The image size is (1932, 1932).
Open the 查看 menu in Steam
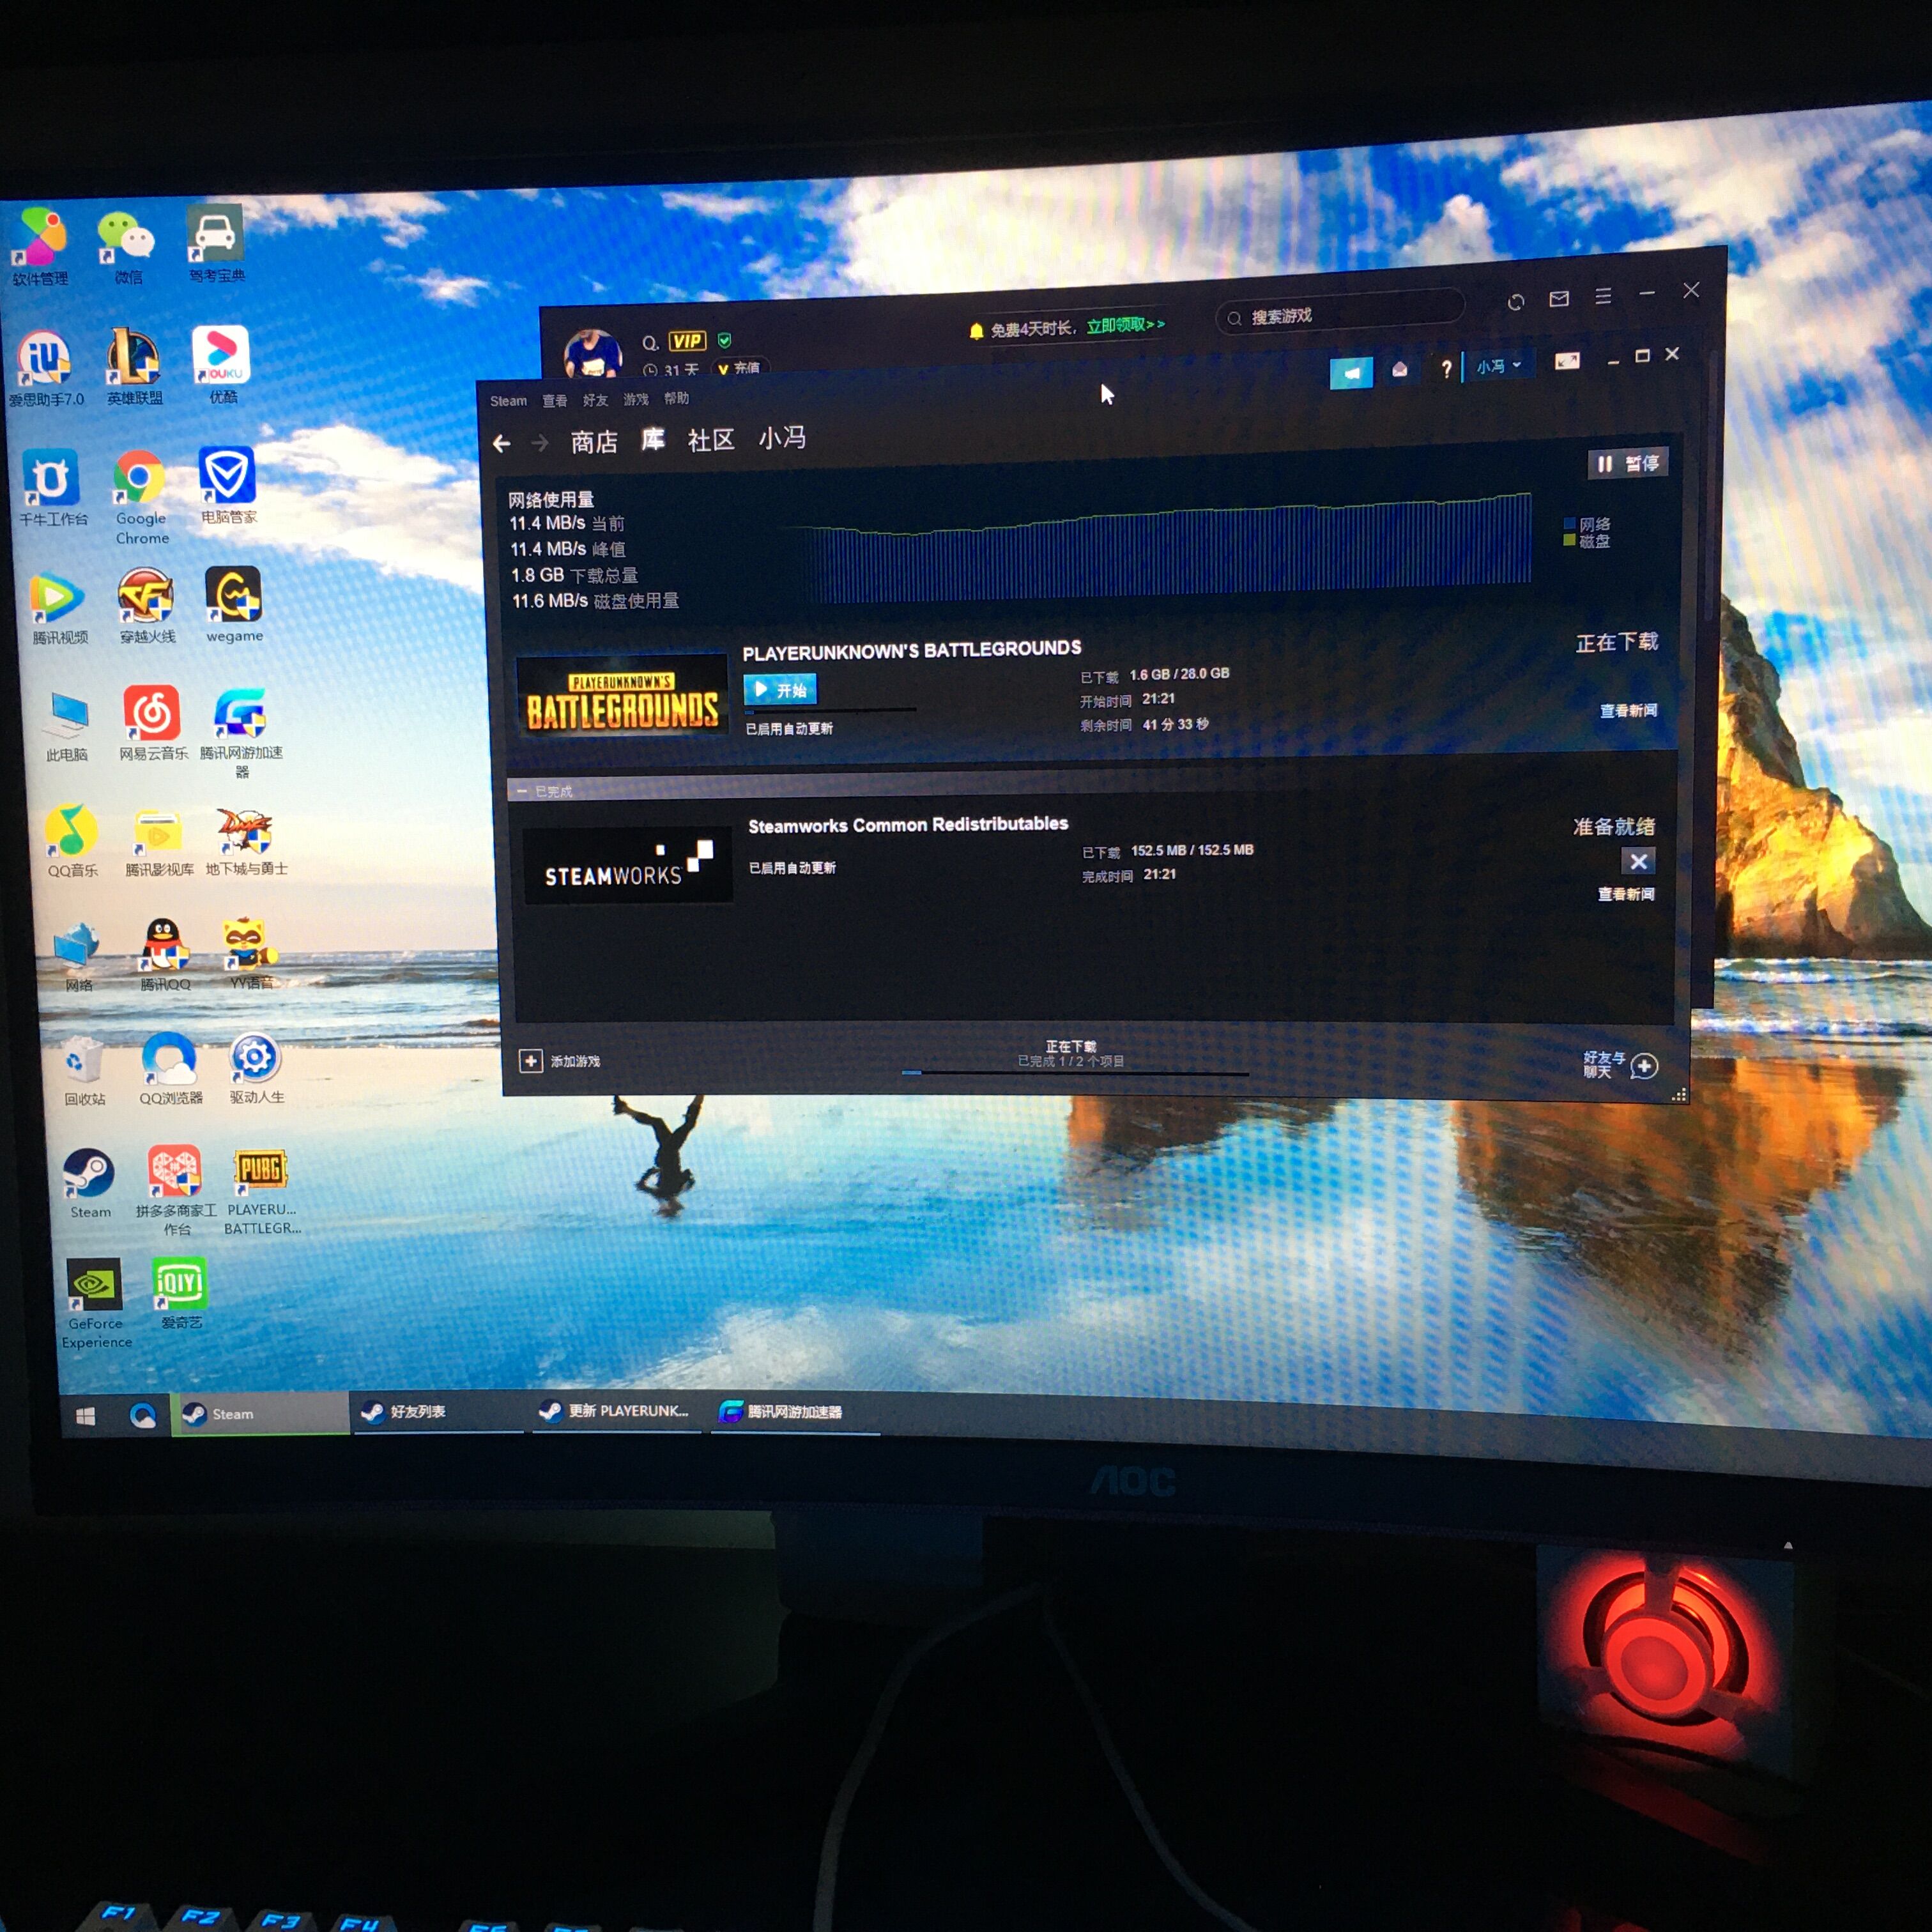tap(555, 401)
